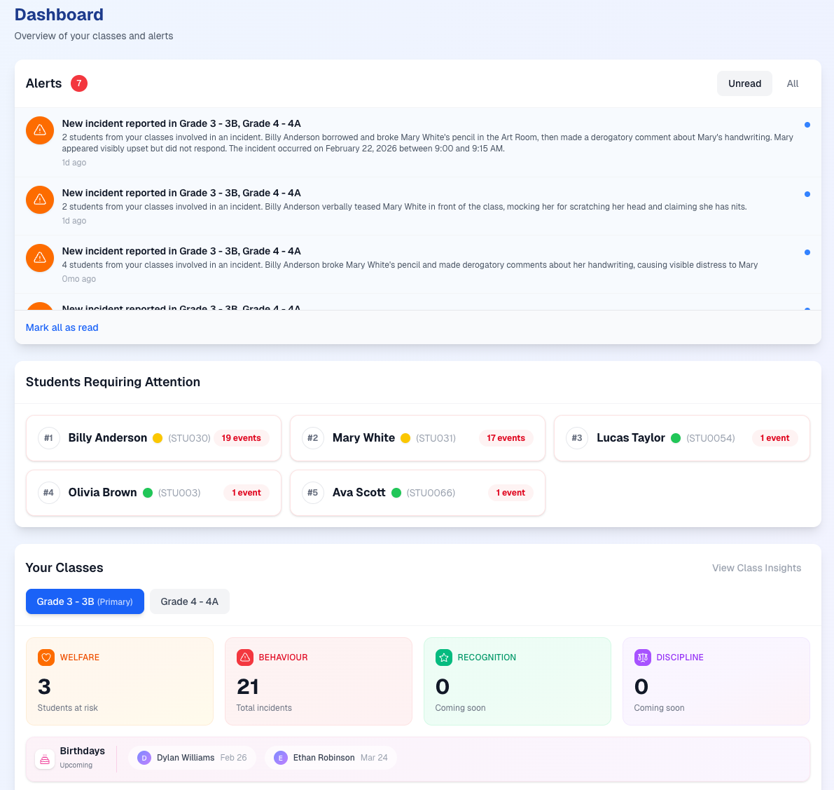Select the Welfare heart icon

46,658
